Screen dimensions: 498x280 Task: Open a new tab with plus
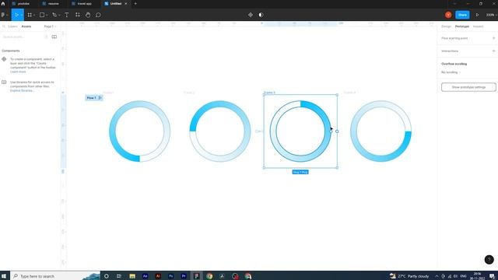click(135, 3)
